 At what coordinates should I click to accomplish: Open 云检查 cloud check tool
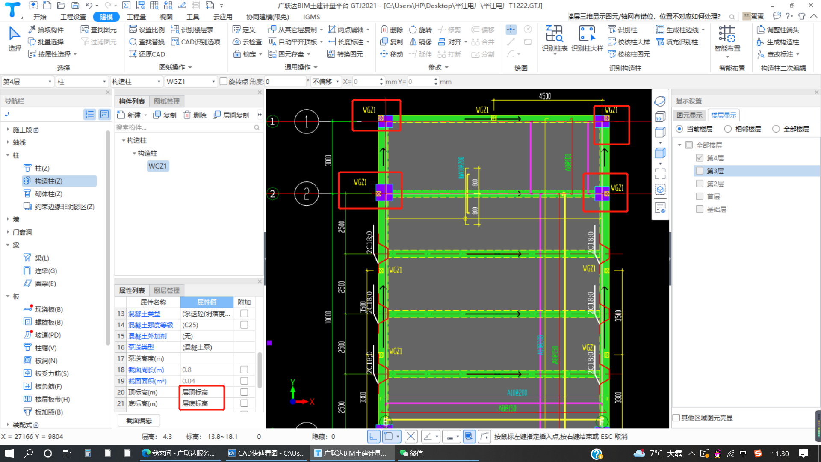click(x=248, y=42)
